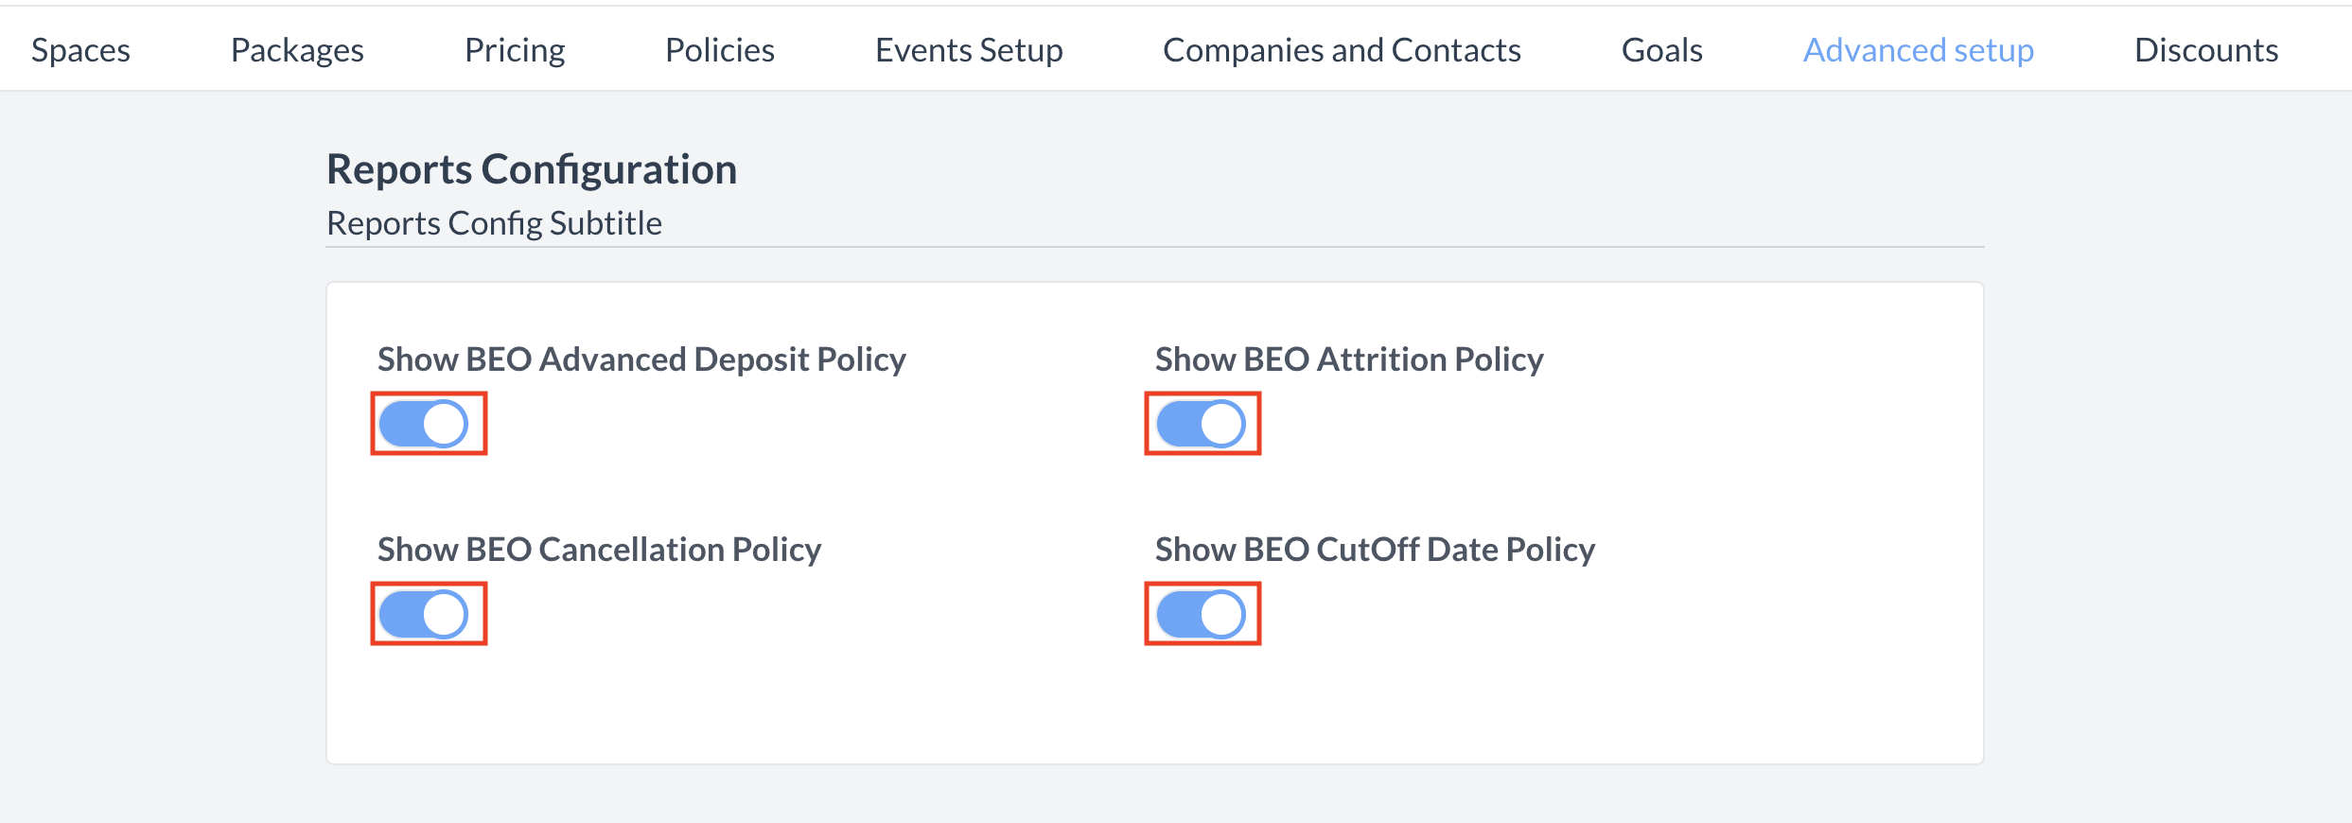Select the Advanced setup tab
Viewport: 2352px width, 823px height.
[1917, 49]
